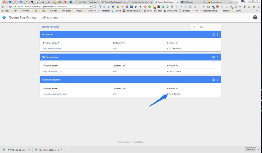Bookmark page with the star icon
Image resolution: width=262 pixels, height=153 pixels.
point(91,7)
